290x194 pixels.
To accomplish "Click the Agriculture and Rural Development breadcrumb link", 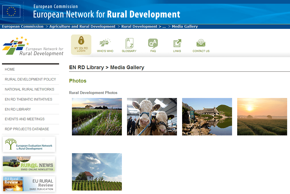I will pyautogui.click(x=81, y=26).
